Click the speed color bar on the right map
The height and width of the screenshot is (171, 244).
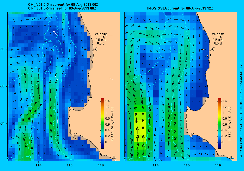[219, 123]
